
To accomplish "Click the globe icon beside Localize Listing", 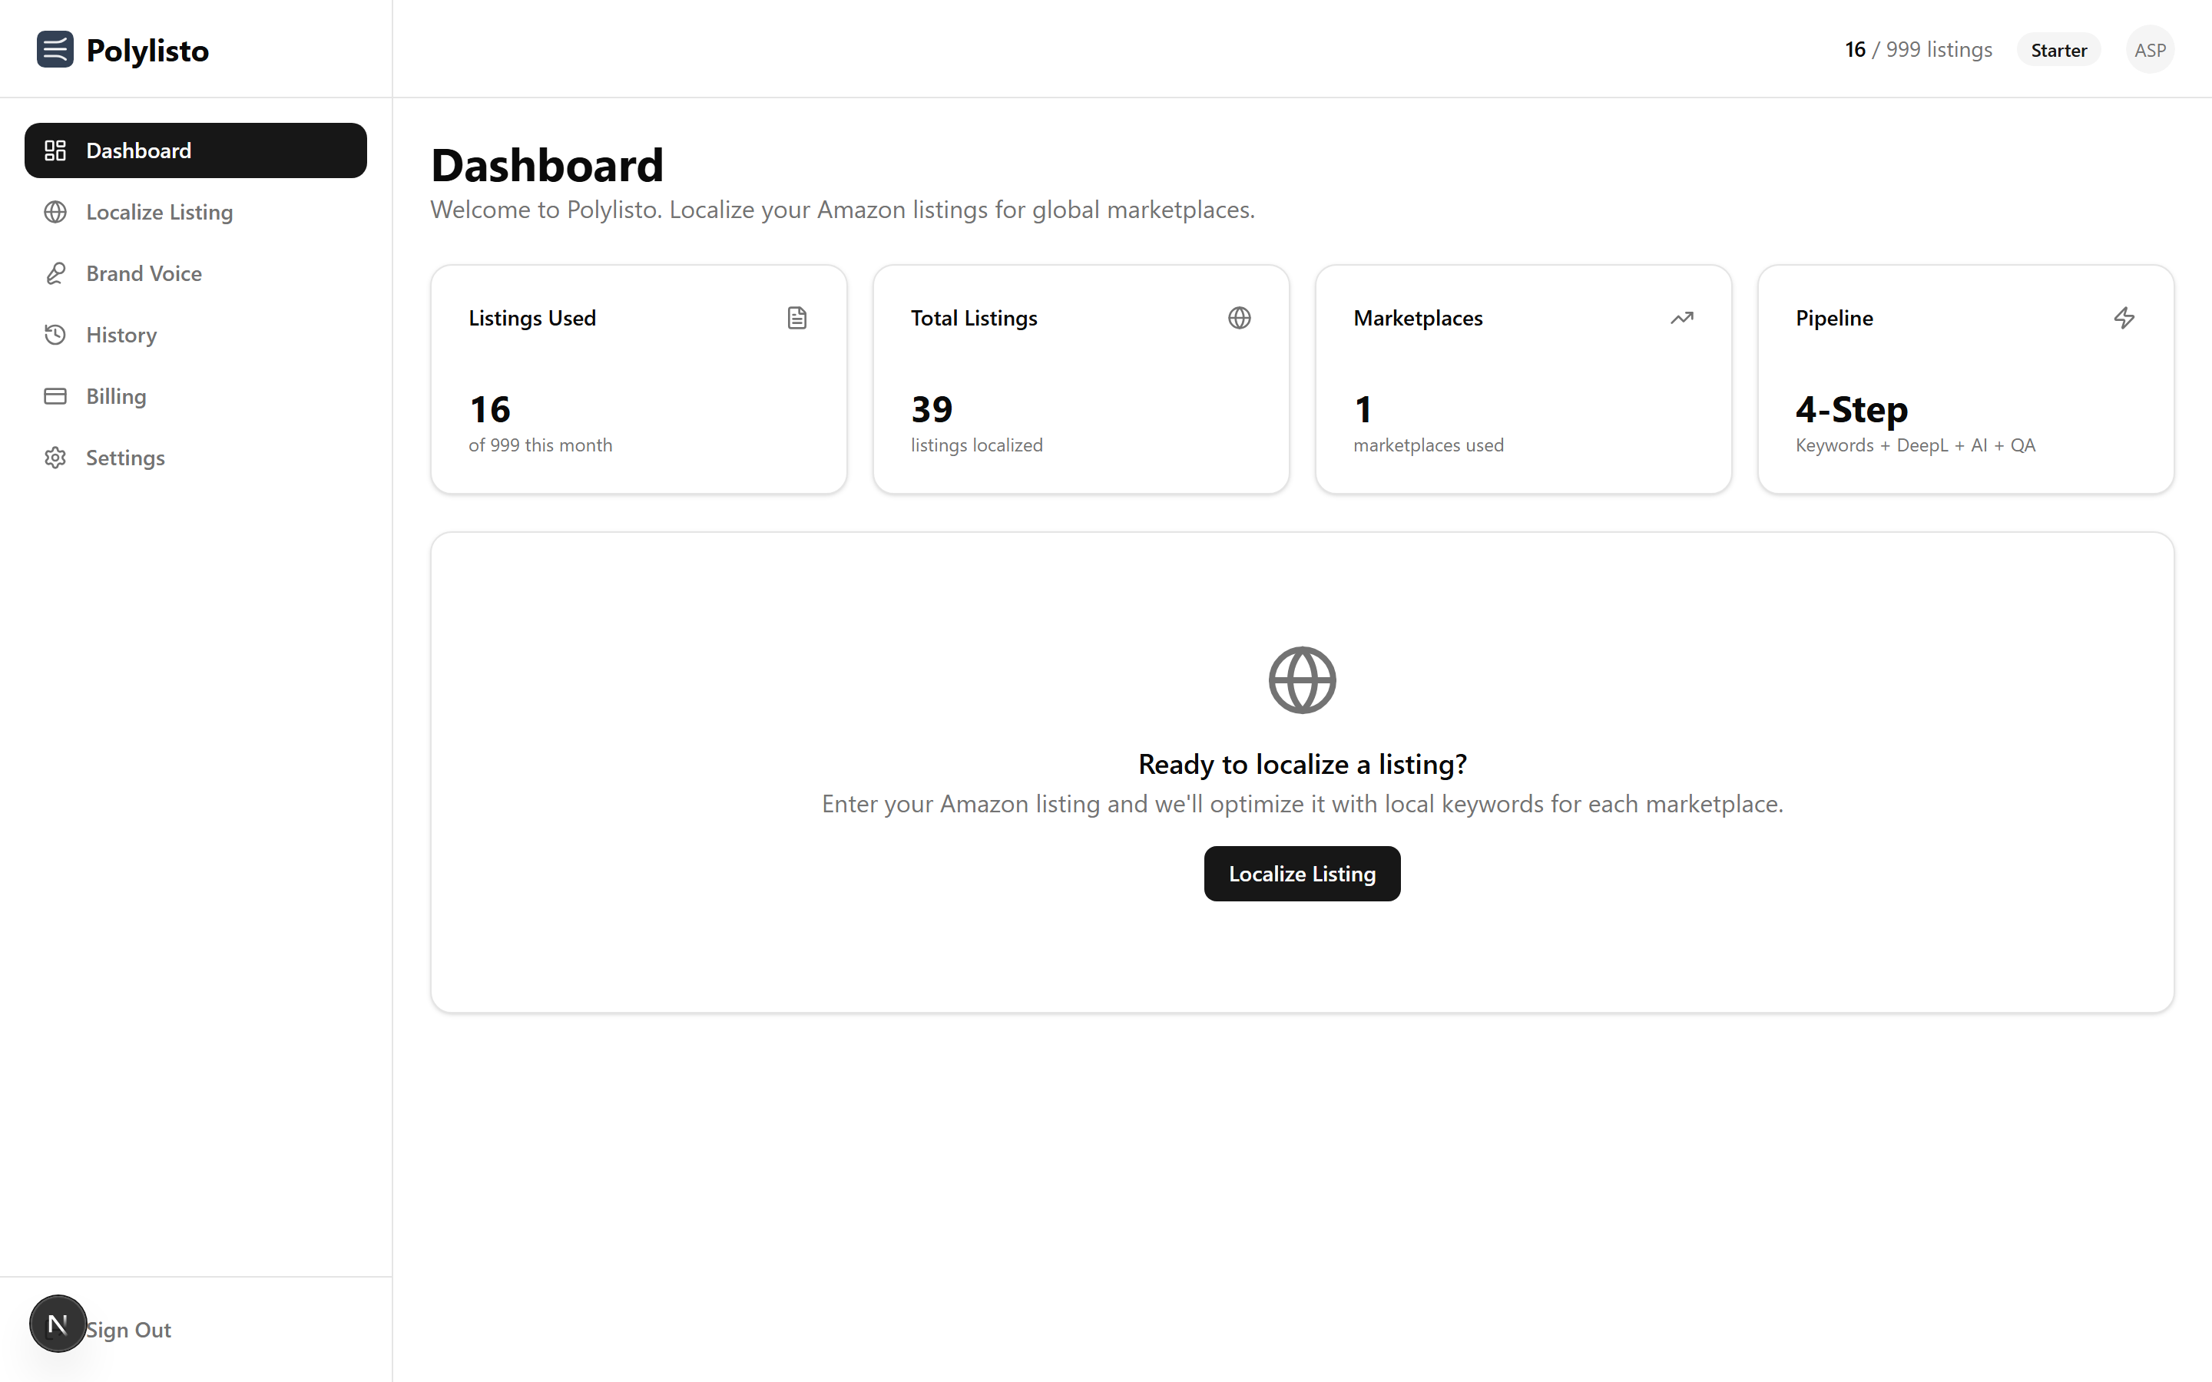I will click(56, 211).
